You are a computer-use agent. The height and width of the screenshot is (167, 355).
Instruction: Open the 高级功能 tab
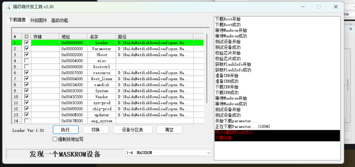60,20
